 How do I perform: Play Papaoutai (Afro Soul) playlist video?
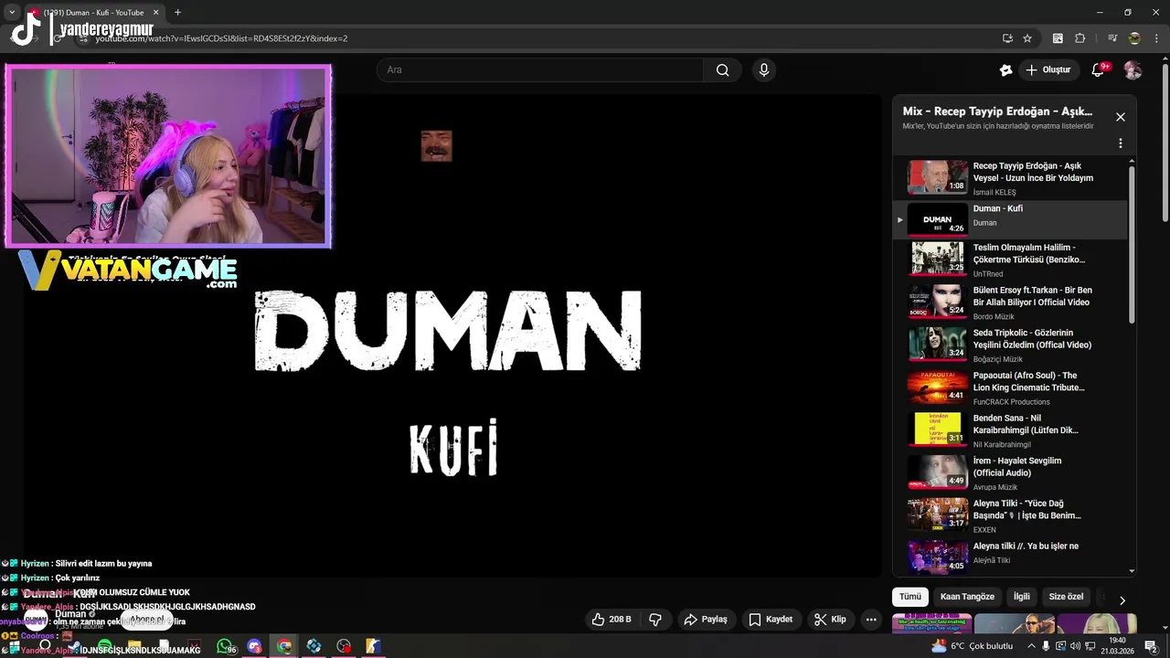1012,387
